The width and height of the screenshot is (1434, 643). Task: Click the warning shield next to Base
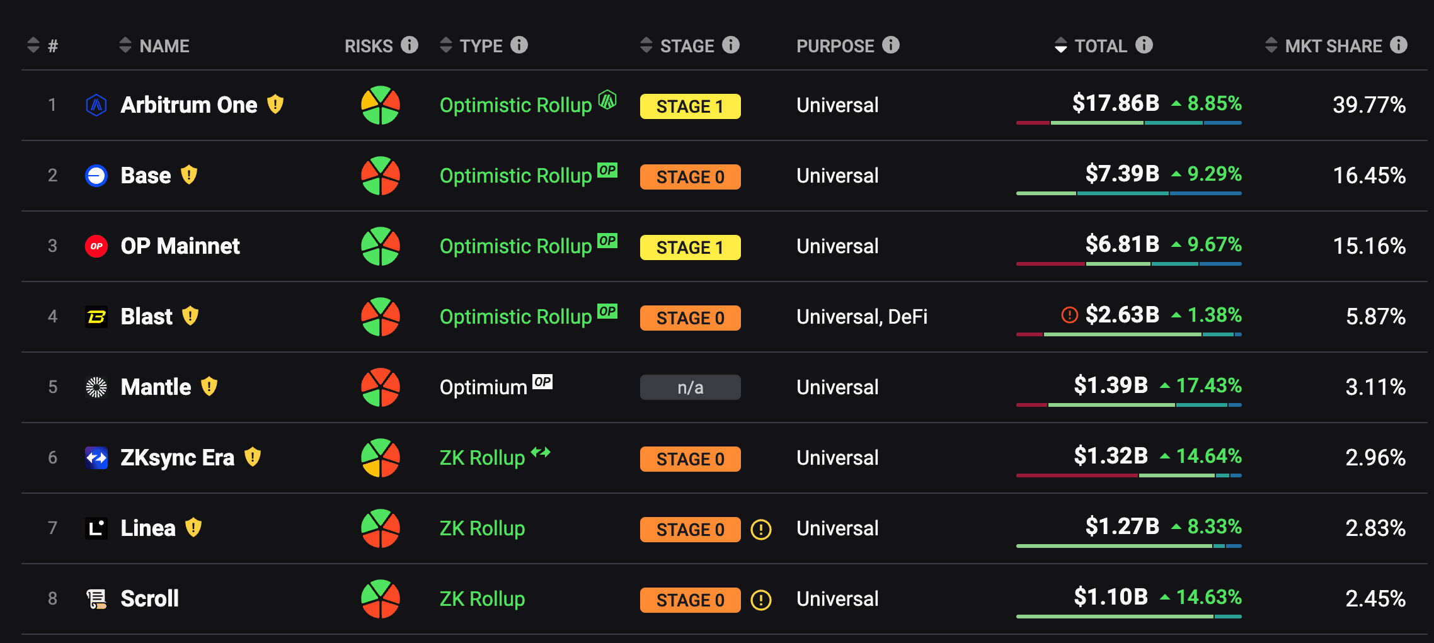click(189, 174)
